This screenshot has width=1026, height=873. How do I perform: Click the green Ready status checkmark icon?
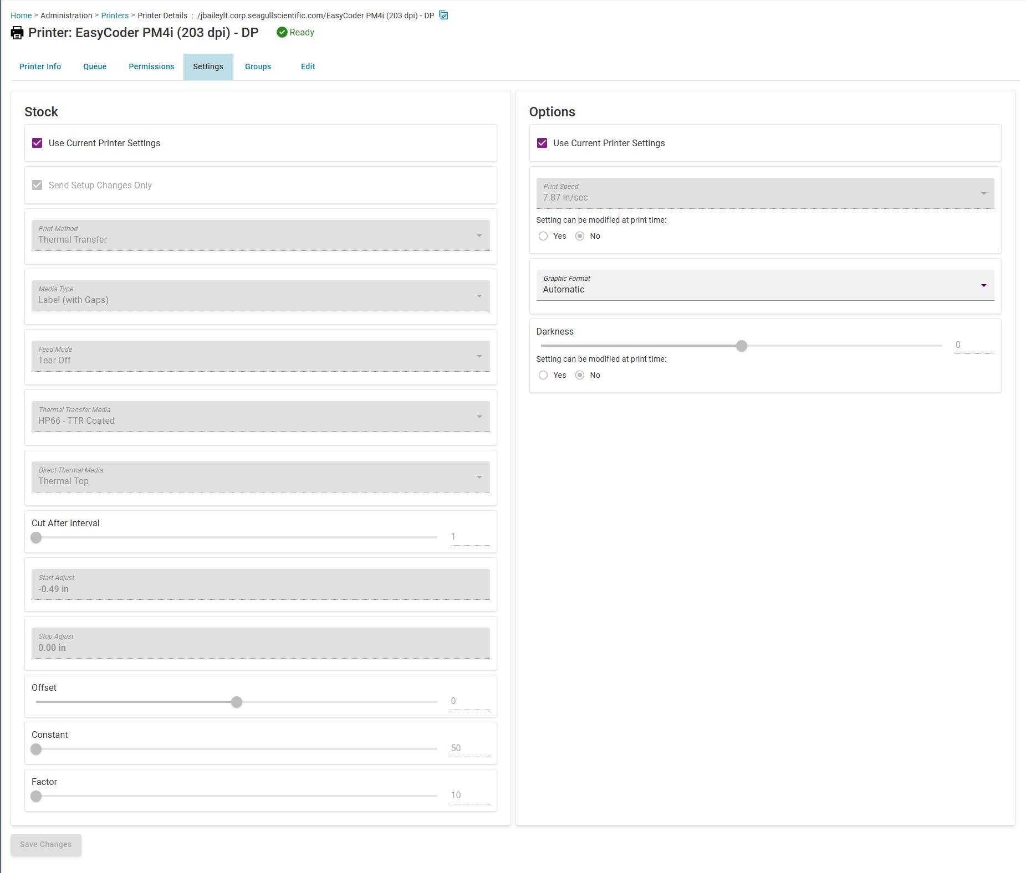[x=282, y=32]
